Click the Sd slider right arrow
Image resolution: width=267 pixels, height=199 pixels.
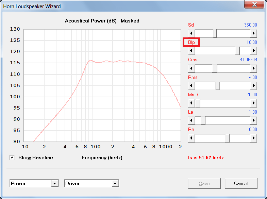253,33
